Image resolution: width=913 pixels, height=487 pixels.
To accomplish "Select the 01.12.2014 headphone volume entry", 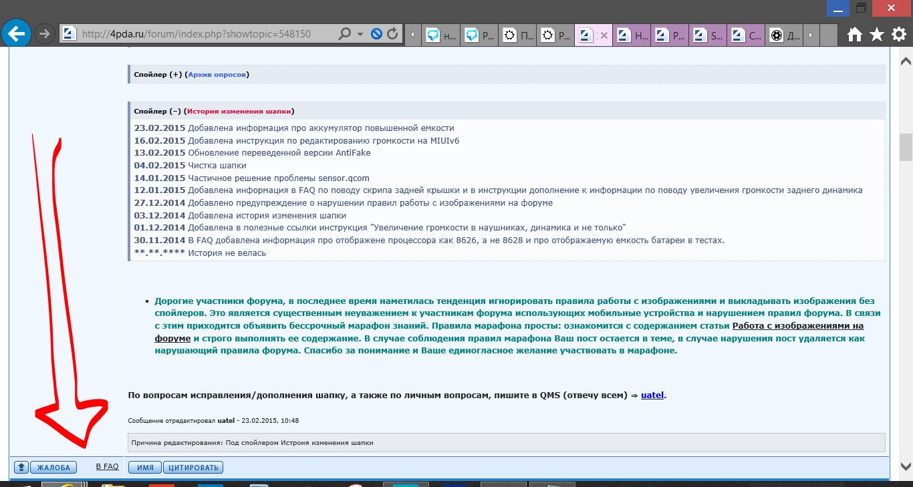I will [380, 228].
